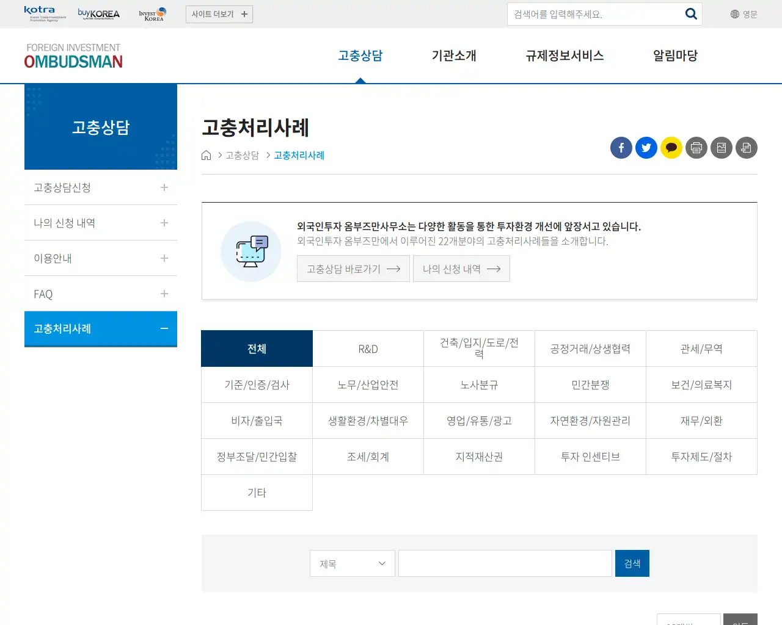
Task: Click inside the case search text box
Action: 505,563
